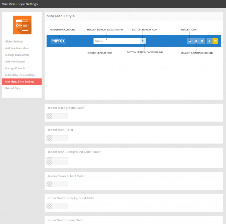Open Global Settings in the sidebar

(x=14, y=41)
